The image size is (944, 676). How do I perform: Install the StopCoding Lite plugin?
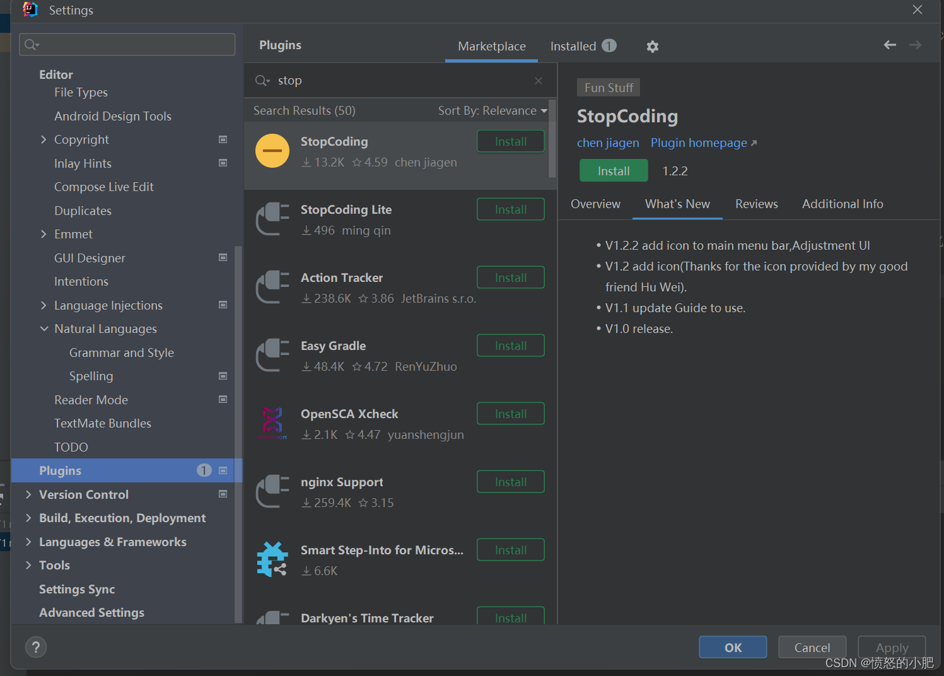(511, 209)
